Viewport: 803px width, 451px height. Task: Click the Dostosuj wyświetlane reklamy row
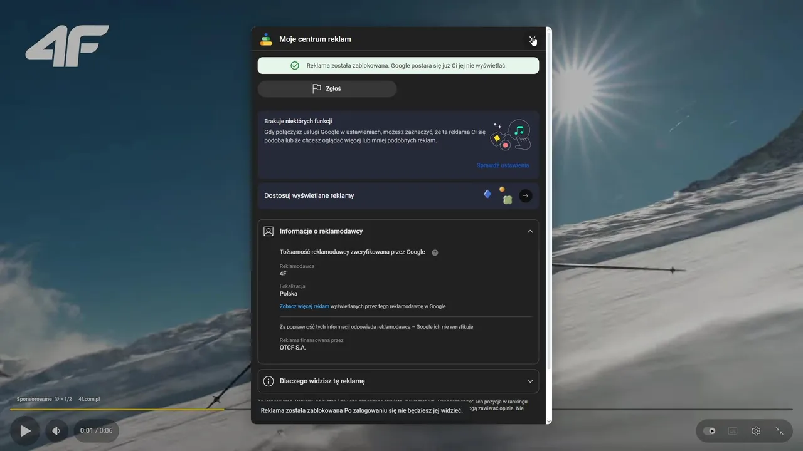click(x=398, y=195)
